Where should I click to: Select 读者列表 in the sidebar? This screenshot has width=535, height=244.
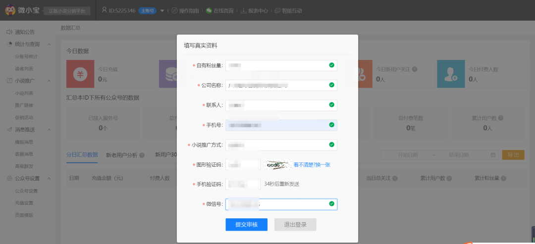tap(24, 69)
